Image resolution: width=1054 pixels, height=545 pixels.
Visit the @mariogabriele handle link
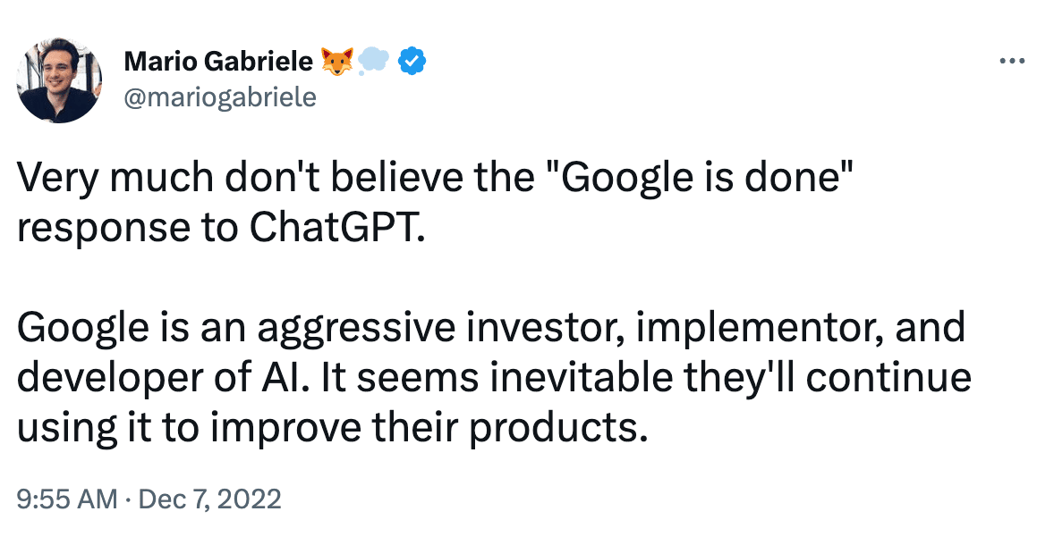(x=220, y=98)
